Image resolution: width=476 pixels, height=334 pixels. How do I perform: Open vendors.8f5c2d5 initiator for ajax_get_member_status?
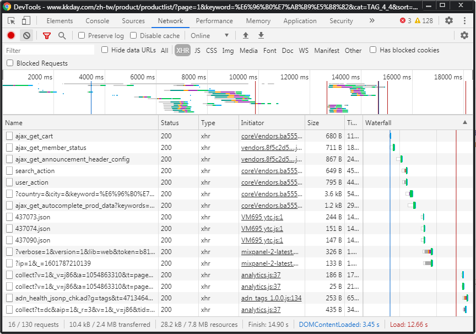272,148
